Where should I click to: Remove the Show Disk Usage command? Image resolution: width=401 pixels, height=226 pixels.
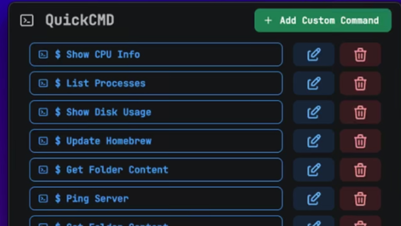tap(360, 112)
